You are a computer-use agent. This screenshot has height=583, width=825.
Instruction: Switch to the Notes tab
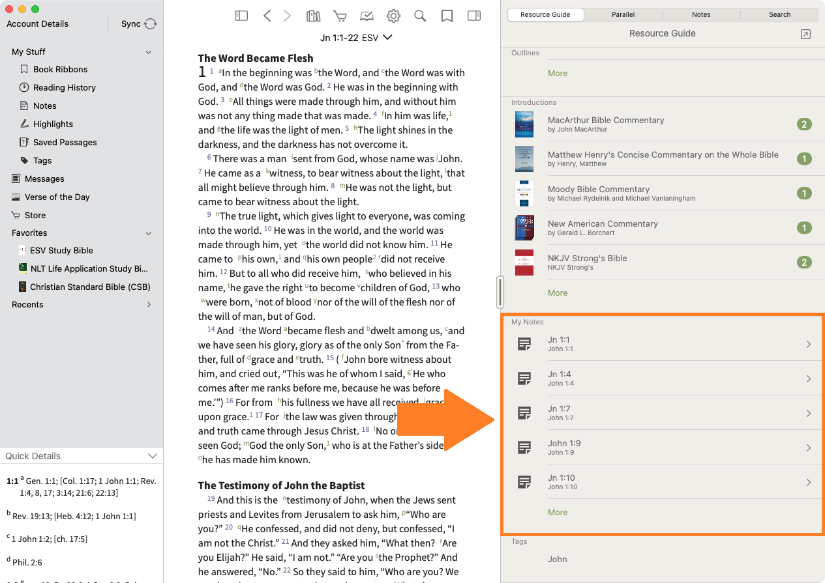[x=701, y=14]
